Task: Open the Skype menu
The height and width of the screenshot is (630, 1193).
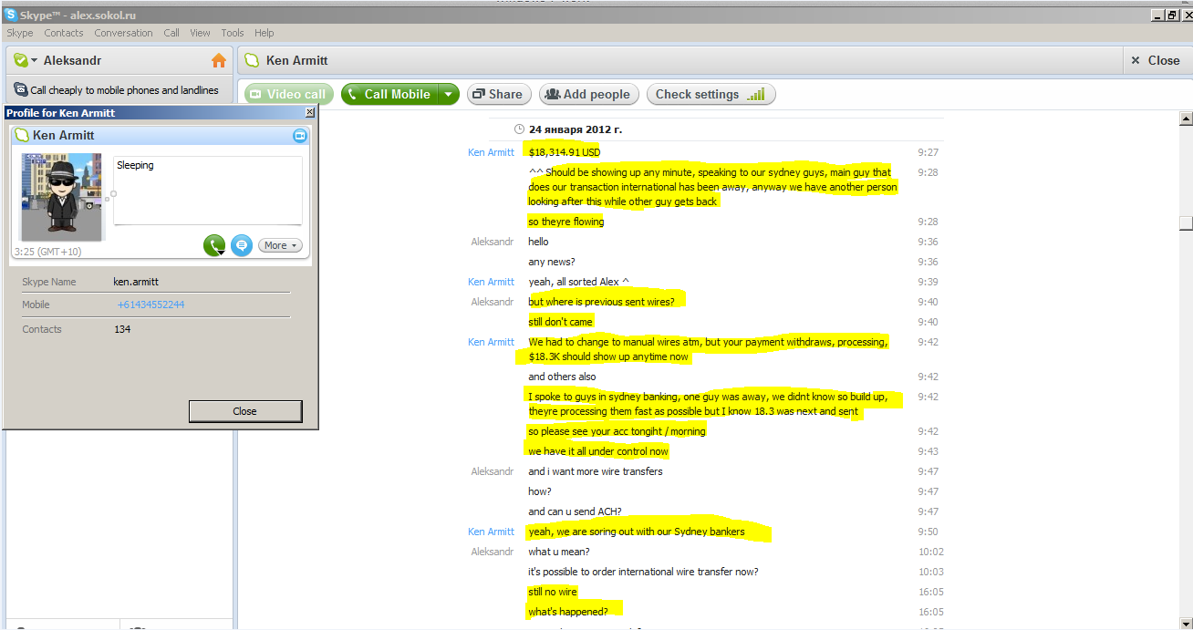Action: click(20, 33)
